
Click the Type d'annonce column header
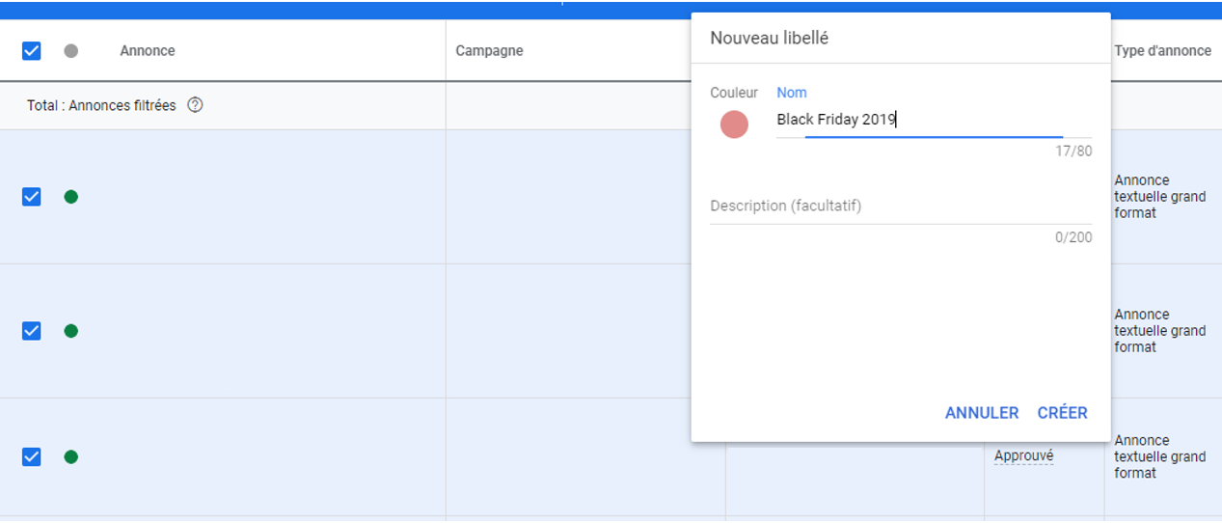point(1162,51)
